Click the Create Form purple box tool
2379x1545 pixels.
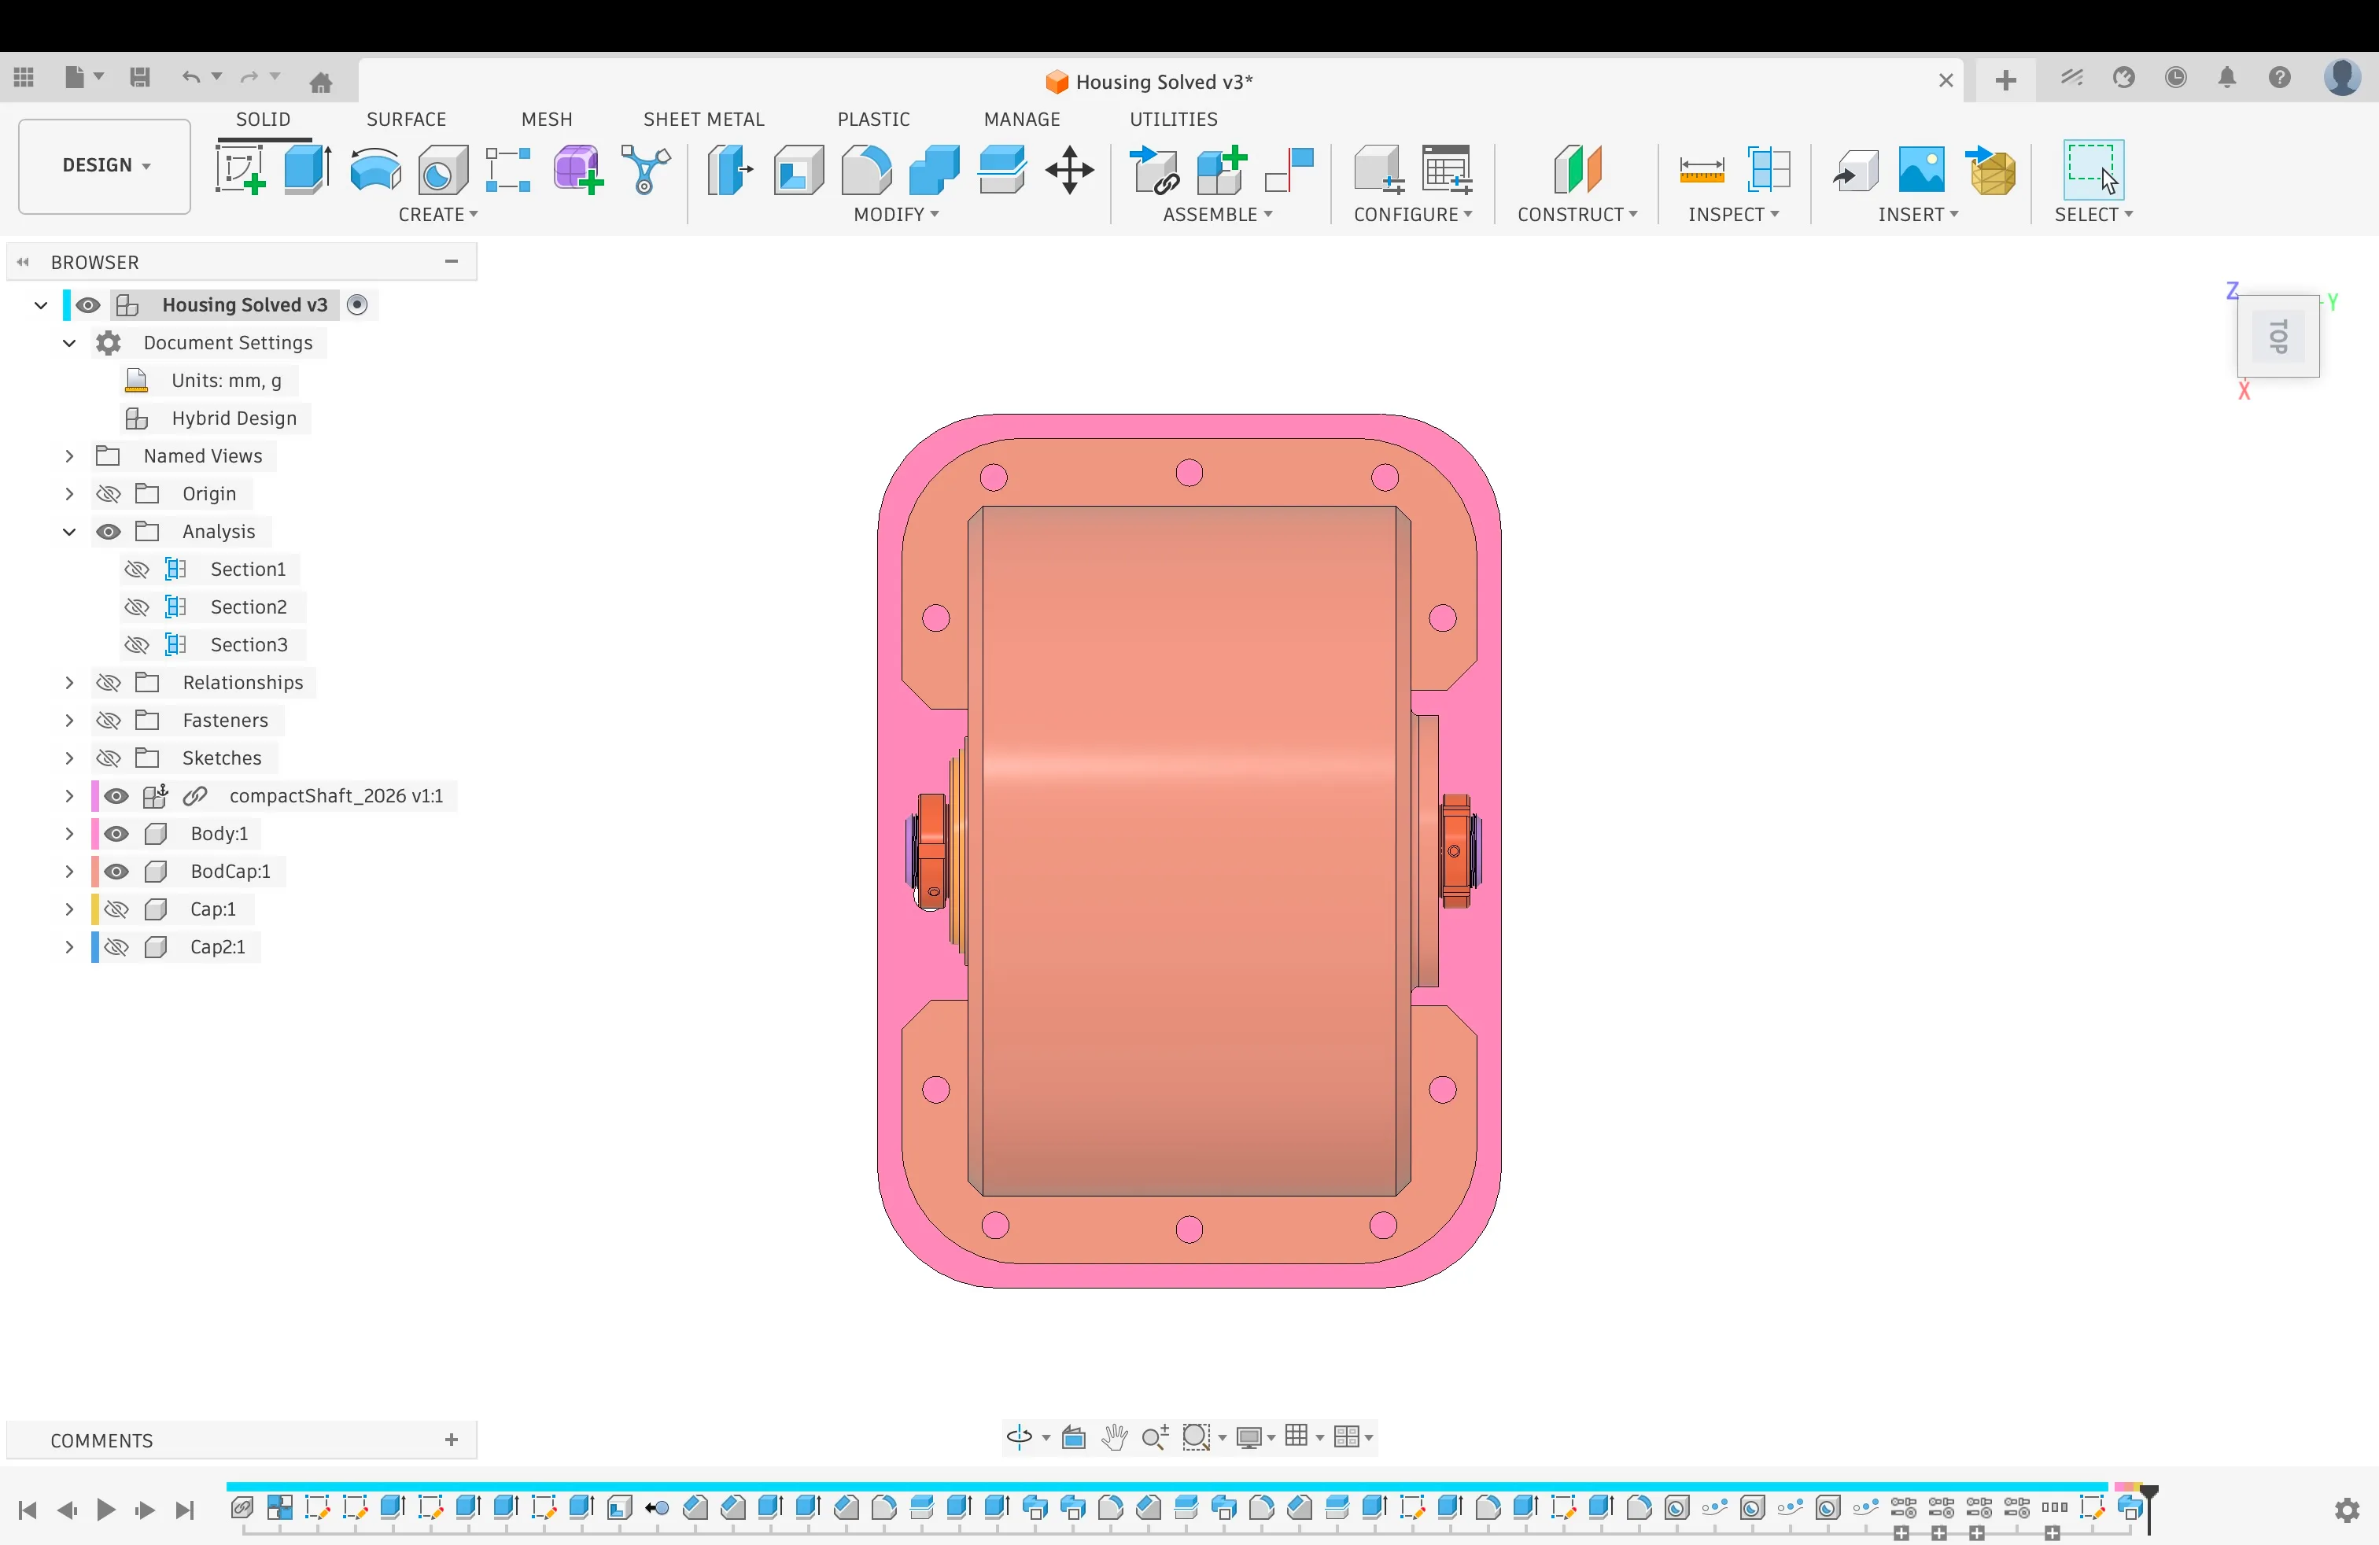(577, 169)
